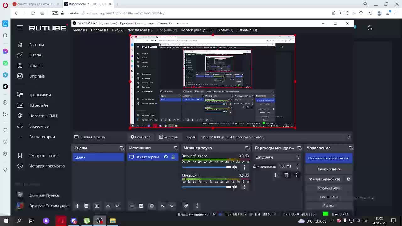Open Справка (H) menu in OBS
The height and width of the screenshot is (226, 402).
click(247, 30)
